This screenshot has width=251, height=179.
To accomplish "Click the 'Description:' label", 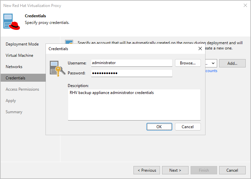I will (78, 86).
